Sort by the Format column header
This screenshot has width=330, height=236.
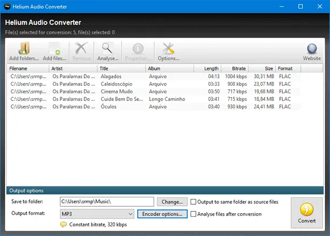[288, 69]
